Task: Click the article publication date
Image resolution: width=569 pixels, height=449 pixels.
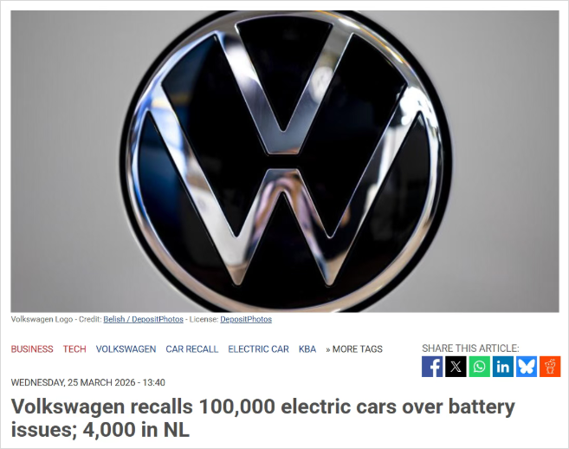Action: point(87,382)
